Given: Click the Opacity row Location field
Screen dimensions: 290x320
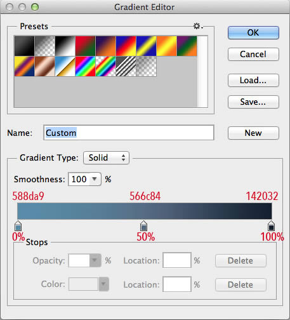Looking at the screenshot, I should pyautogui.click(x=177, y=260).
